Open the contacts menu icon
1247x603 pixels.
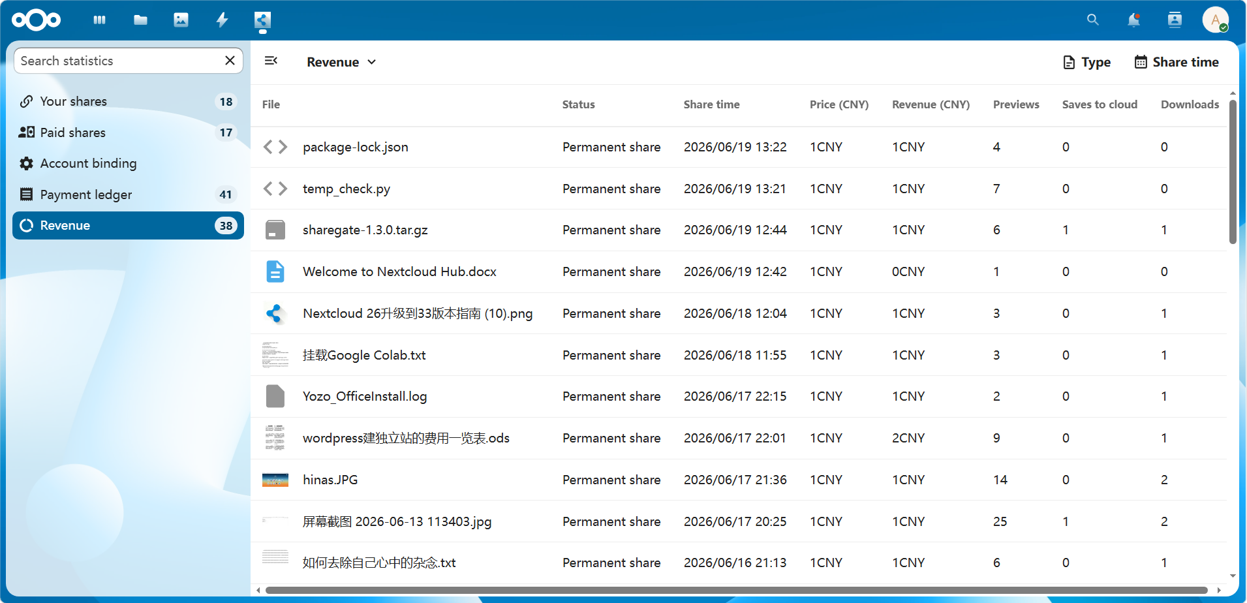pyautogui.click(x=1175, y=20)
